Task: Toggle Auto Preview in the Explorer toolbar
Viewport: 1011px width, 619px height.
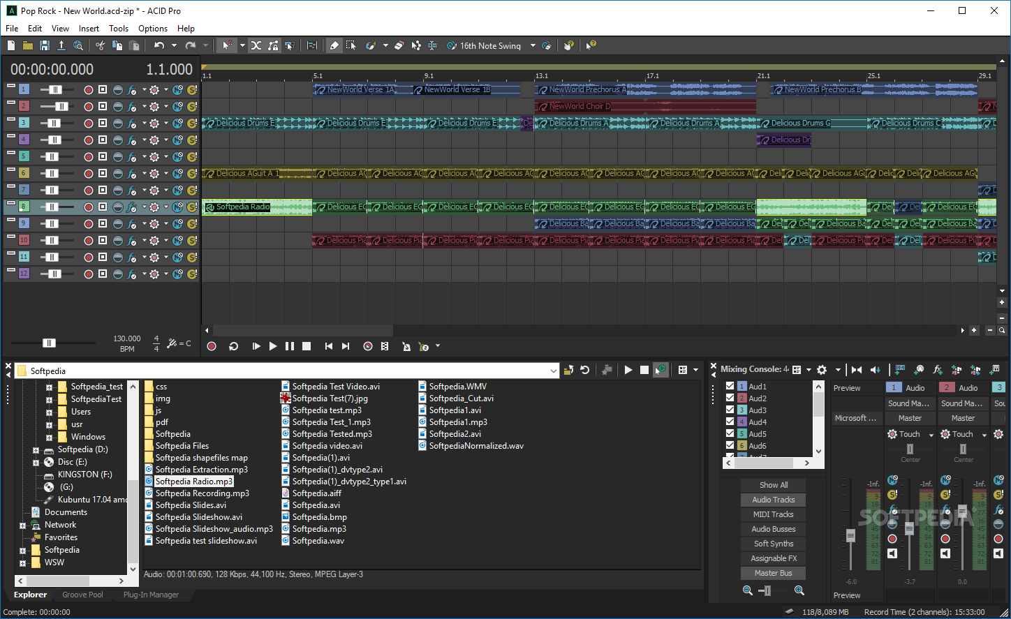Action: point(661,371)
